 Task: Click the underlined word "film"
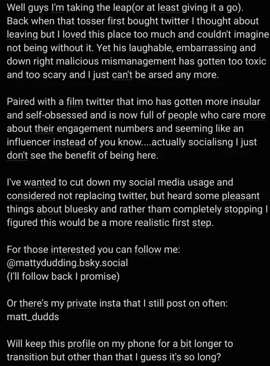point(75,102)
